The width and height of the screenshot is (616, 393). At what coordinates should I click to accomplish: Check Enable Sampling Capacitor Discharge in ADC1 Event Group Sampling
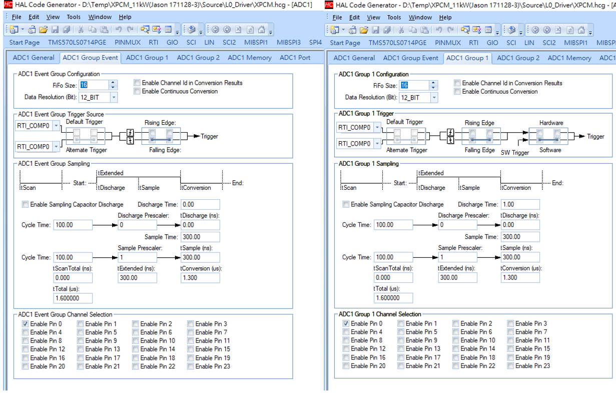(25, 204)
